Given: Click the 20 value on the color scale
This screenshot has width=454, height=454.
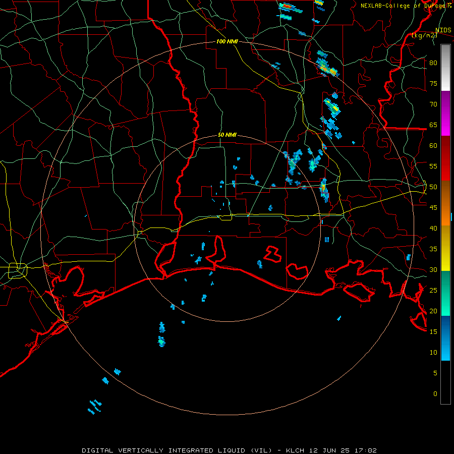Looking at the screenshot, I should 433,311.
